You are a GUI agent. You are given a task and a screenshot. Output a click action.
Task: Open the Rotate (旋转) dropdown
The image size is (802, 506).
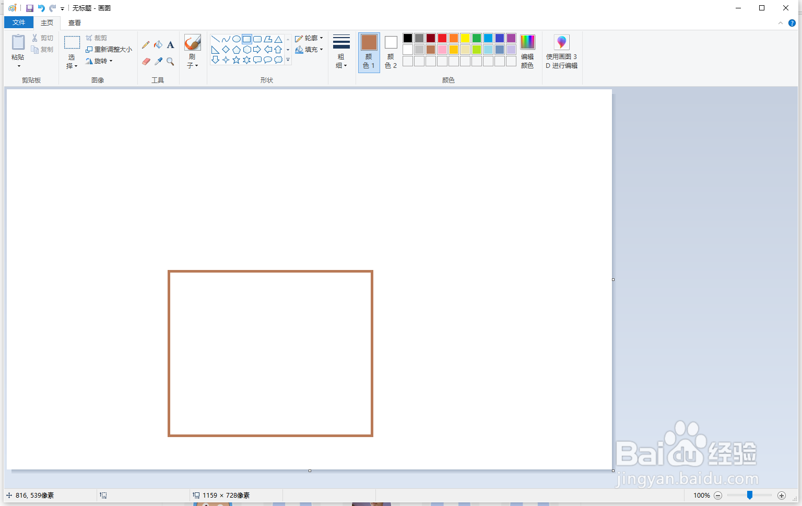[99, 61]
